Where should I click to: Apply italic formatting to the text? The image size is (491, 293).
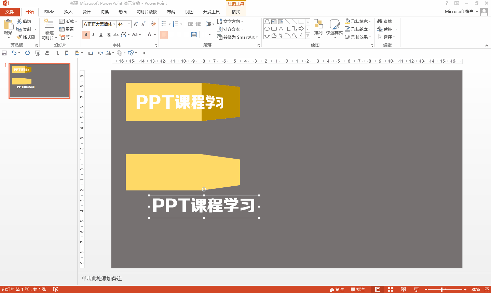point(93,35)
